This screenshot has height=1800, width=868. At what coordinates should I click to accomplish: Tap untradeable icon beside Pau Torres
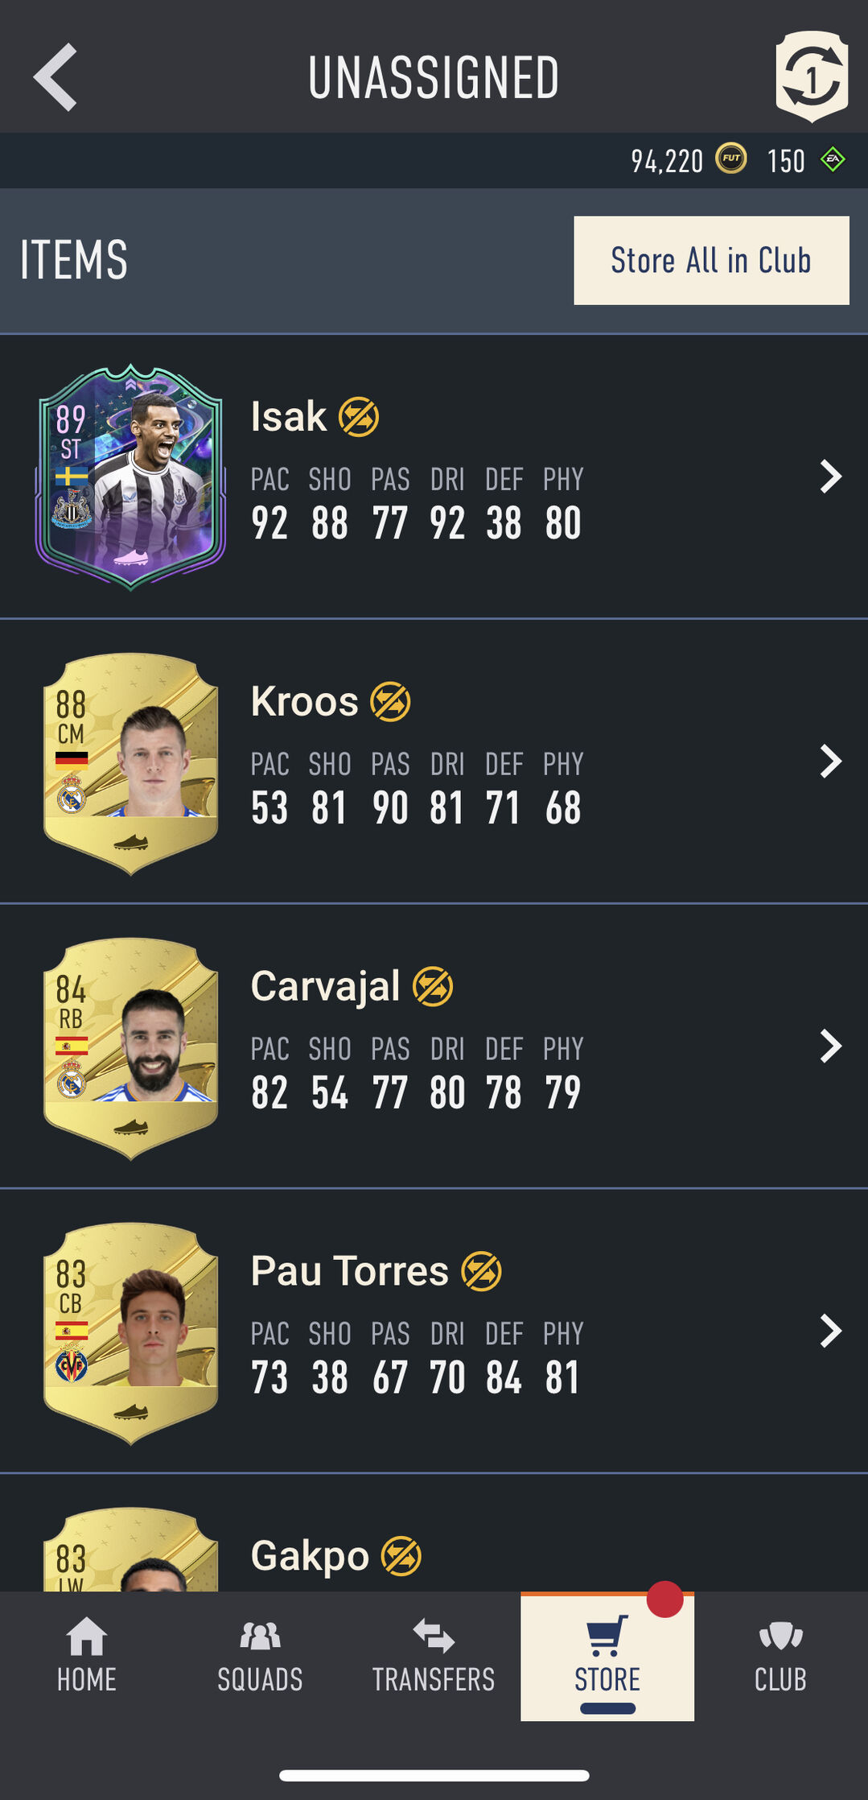coord(481,1272)
